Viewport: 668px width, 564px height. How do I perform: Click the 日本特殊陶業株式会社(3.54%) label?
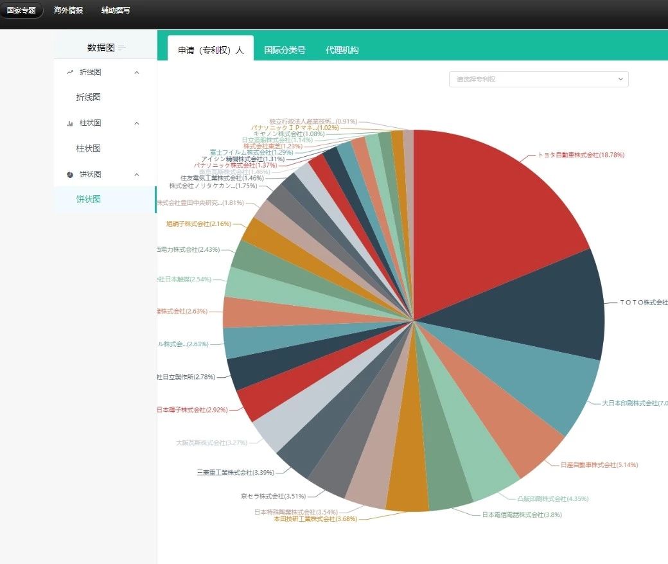pyautogui.click(x=296, y=511)
